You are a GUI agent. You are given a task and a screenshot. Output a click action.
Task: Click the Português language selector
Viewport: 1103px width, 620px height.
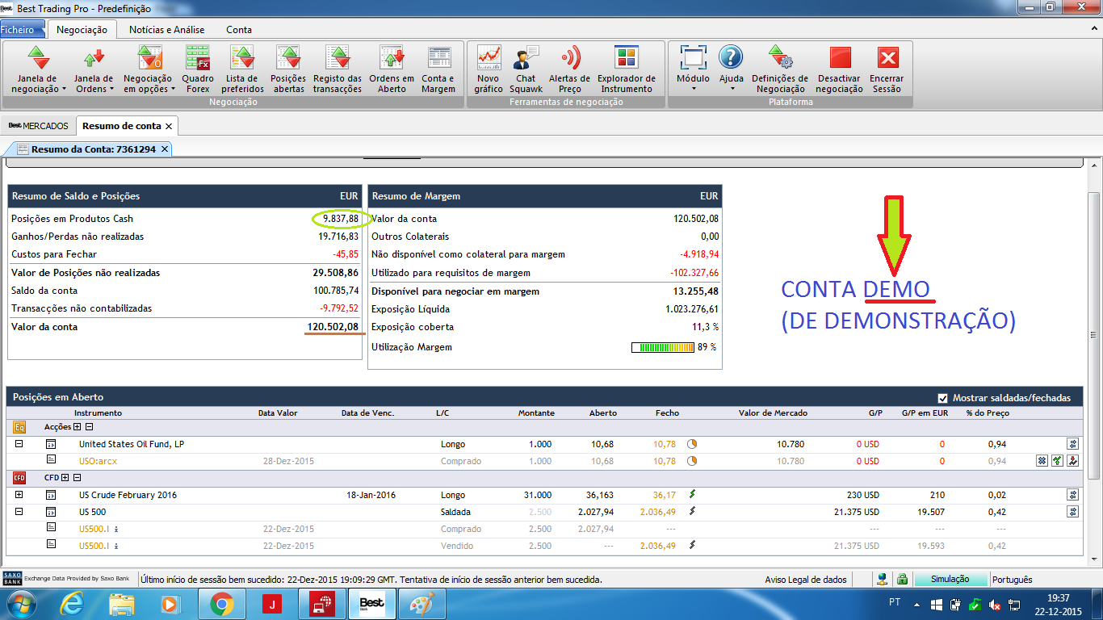1012,580
